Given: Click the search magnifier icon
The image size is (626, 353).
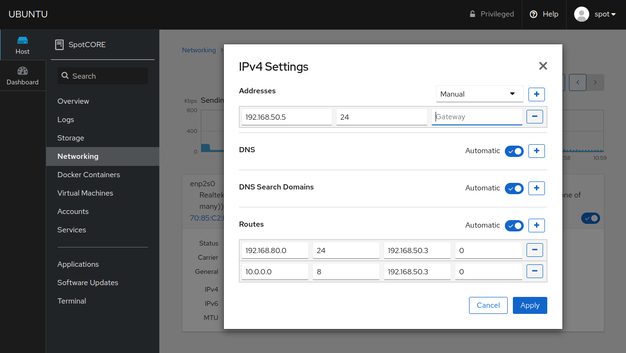Looking at the screenshot, I should pyautogui.click(x=66, y=76).
